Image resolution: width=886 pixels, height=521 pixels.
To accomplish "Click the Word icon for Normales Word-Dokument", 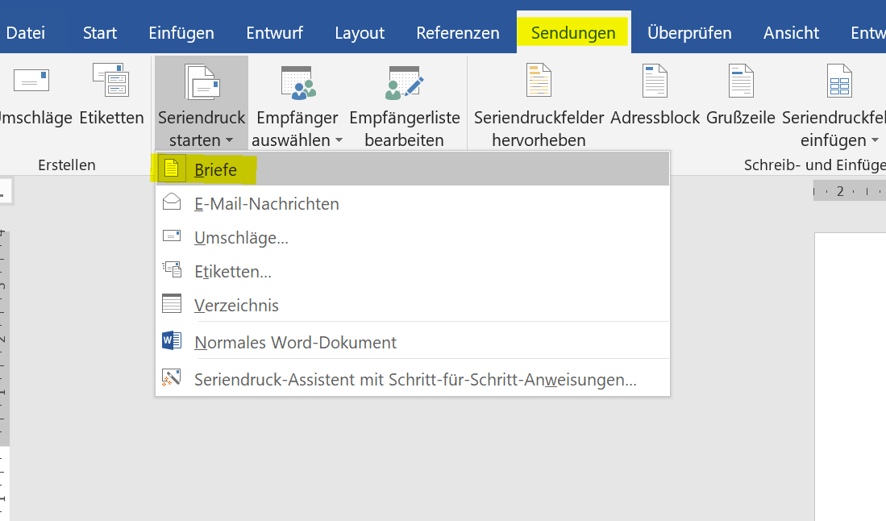I will tap(172, 341).
